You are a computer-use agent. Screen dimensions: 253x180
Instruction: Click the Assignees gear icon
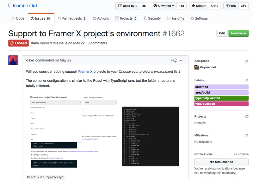(x=247, y=61)
